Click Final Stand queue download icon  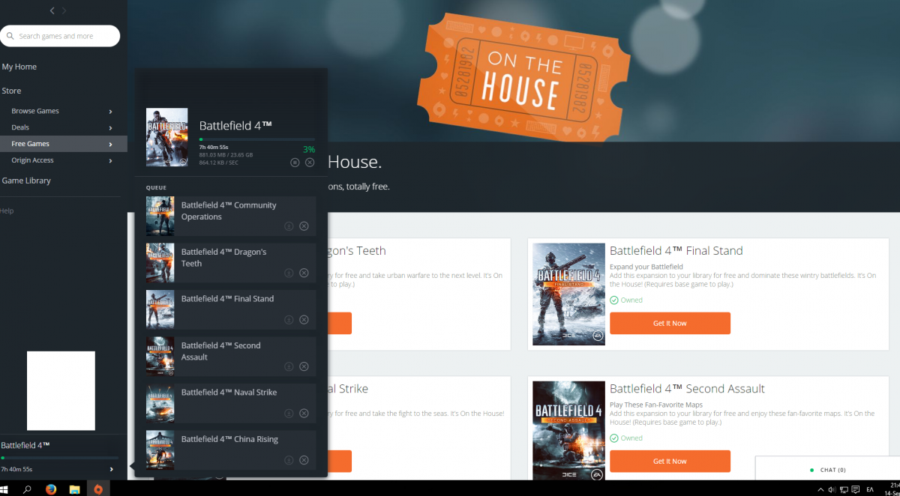[x=289, y=320]
